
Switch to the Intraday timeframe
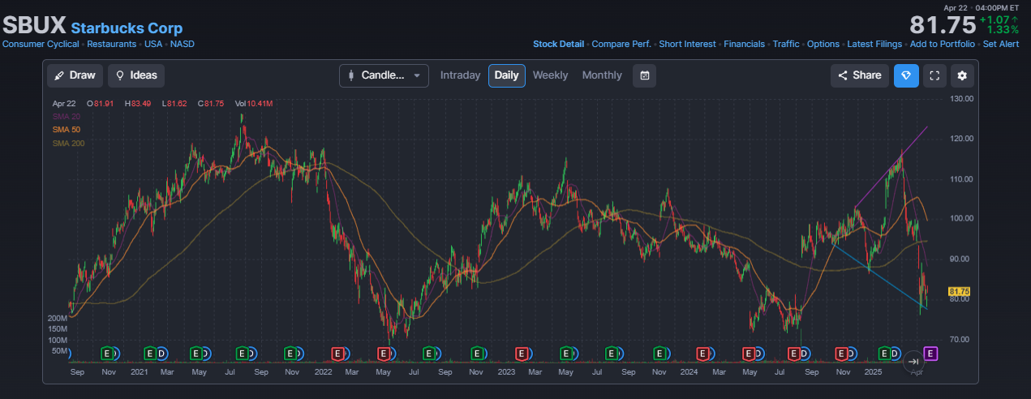460,75
